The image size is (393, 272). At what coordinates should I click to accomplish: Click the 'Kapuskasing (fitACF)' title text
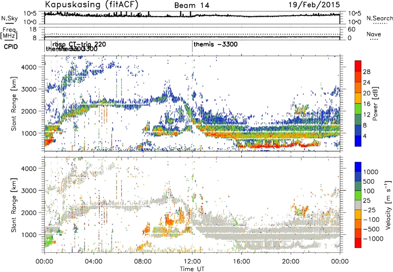92,4
